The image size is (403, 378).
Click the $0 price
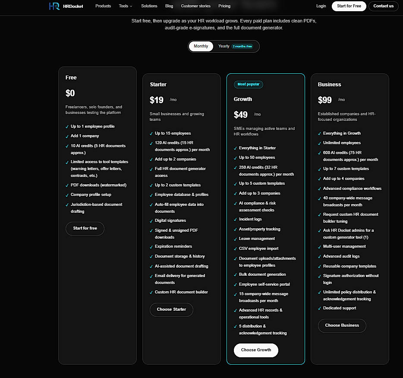click(70, 93)
